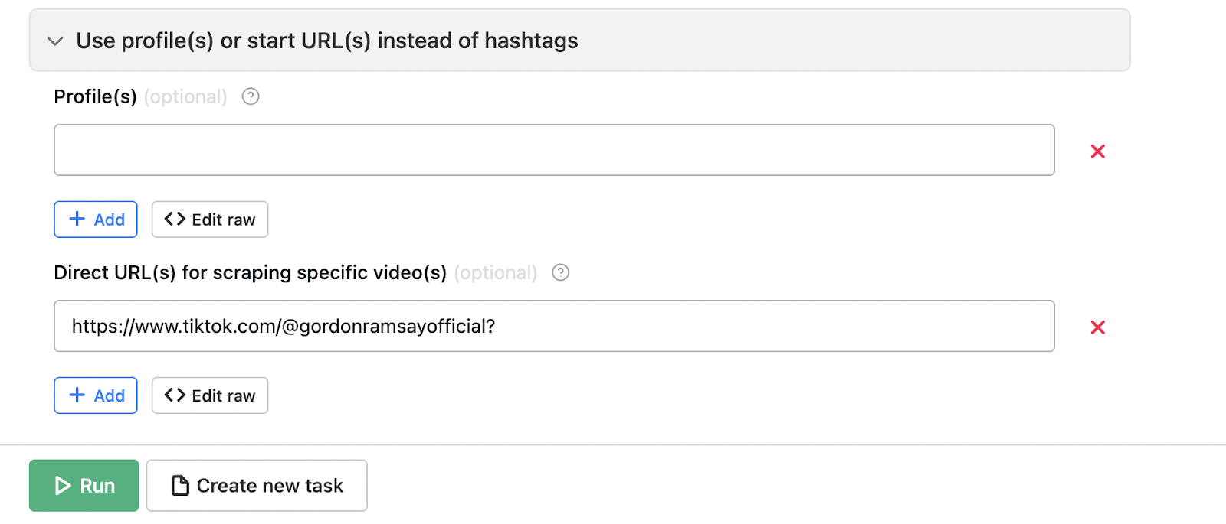Delete the gordonramsayofficial URL entry
This screenshot has width=1226, height=524.
point(1097,327)
